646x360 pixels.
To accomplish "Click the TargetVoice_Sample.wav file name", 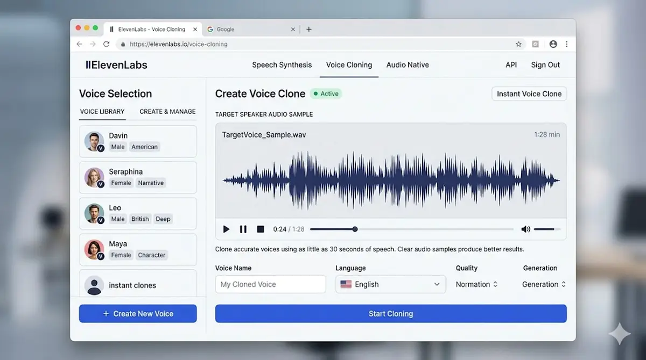I will 264,135.
